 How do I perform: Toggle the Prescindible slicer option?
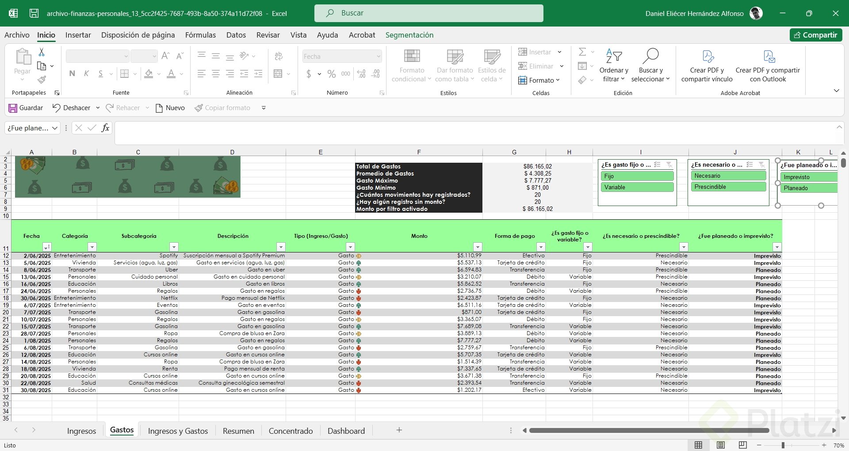tap(728, 187)
